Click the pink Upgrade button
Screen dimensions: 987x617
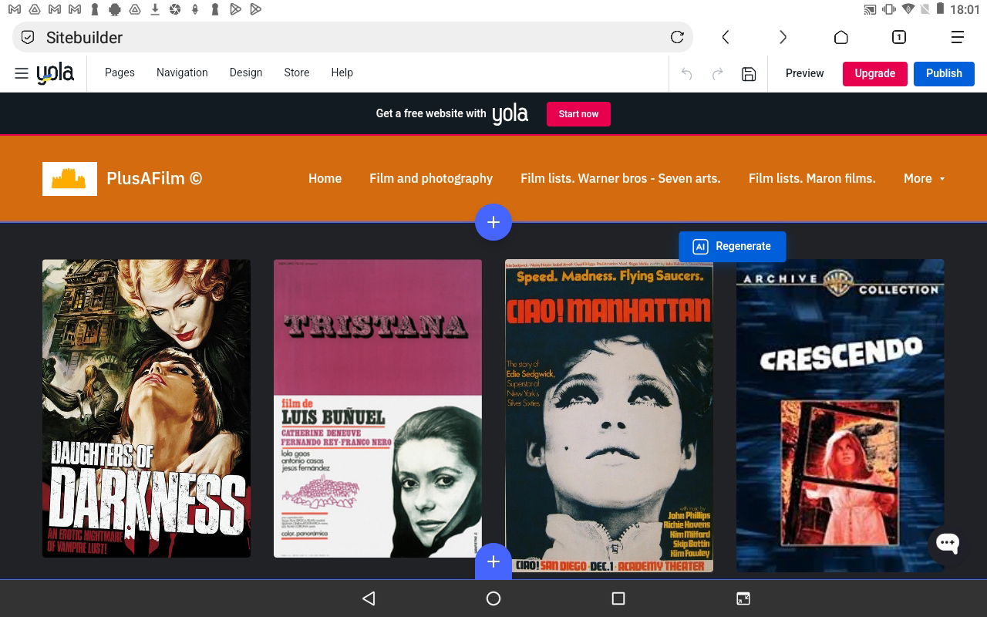pyautogui.click(x=875, y=73)
